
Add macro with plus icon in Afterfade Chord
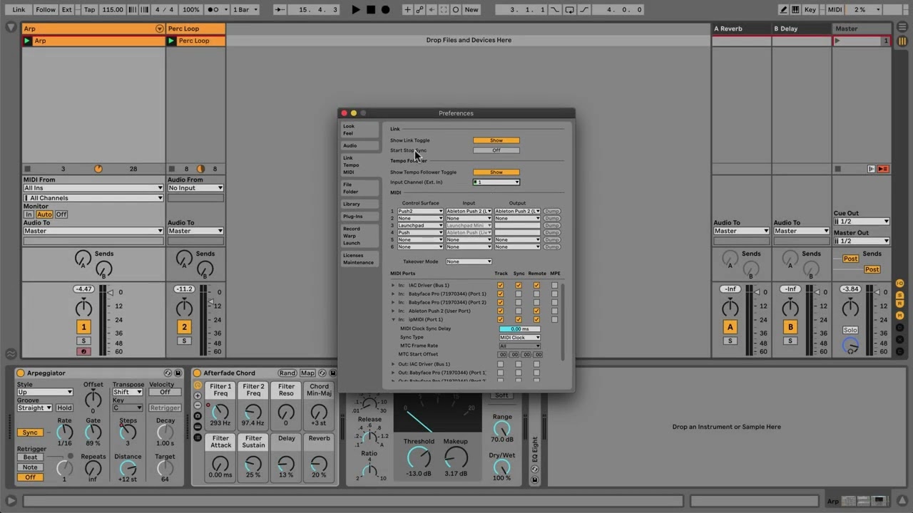pos(198,396)
